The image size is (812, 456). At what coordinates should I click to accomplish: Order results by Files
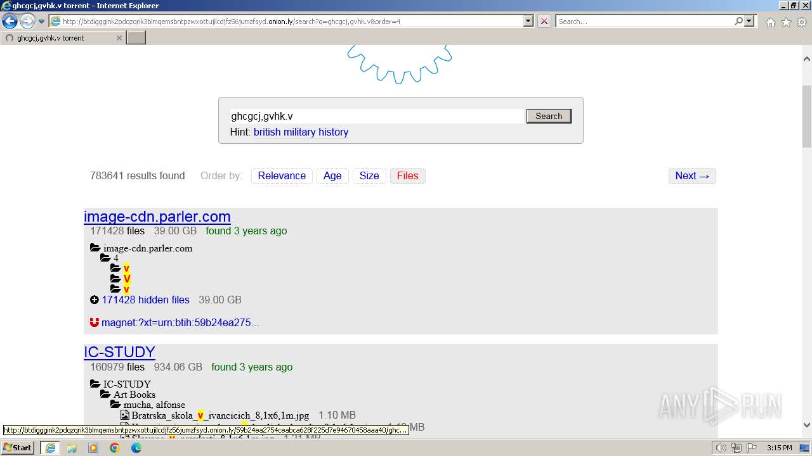[407, 175]
